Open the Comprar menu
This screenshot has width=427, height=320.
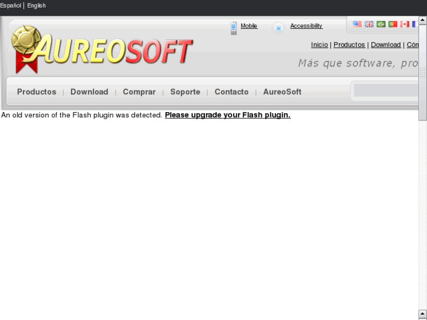[139, 92]
